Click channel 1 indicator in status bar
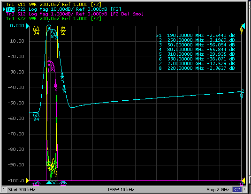Viewport: 251px width, 194px height. tap(4, 190)
